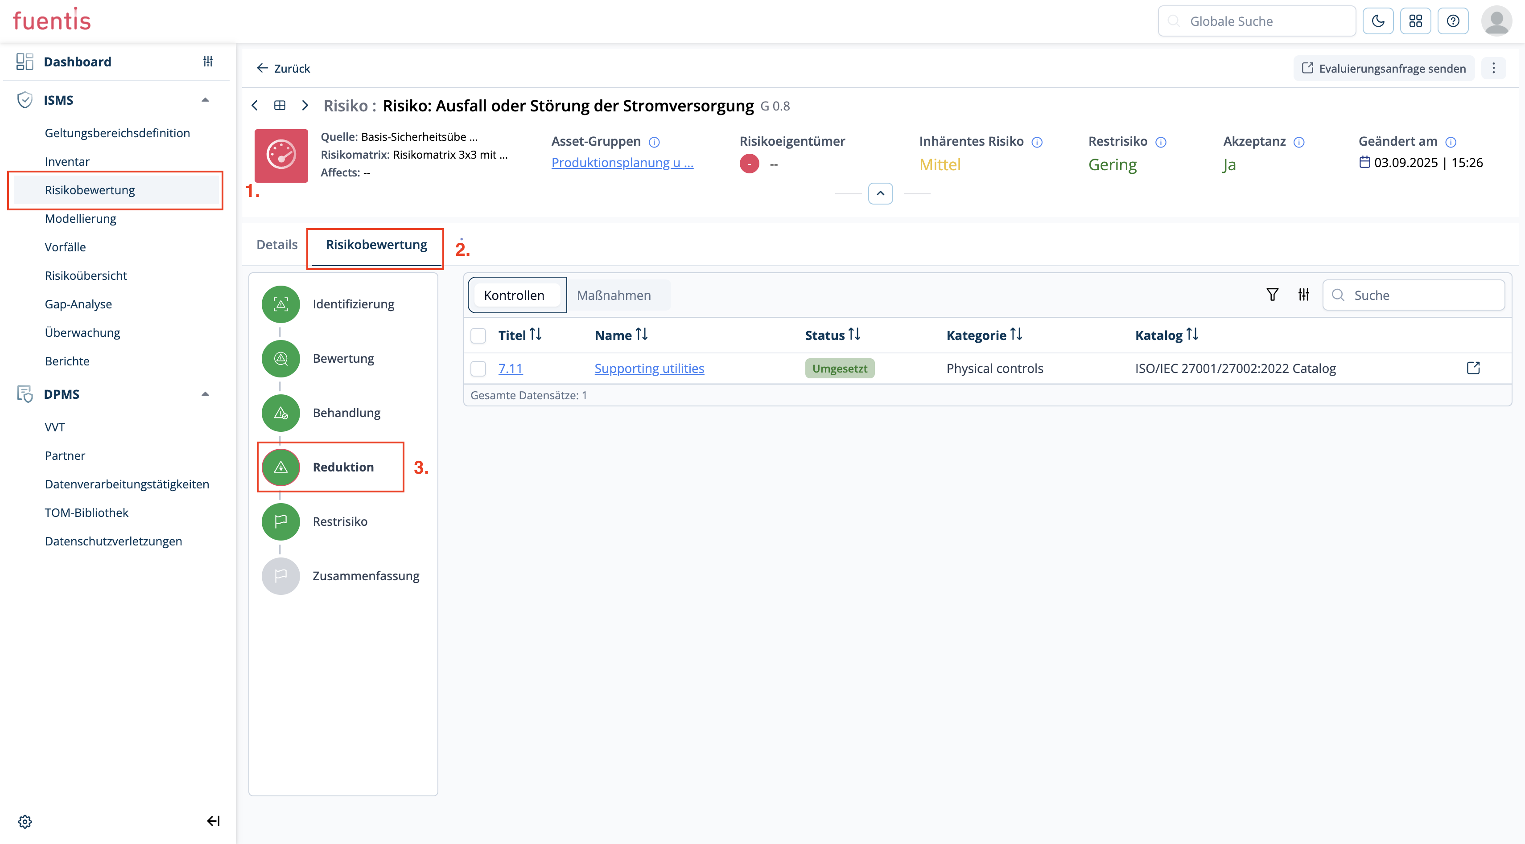The image size is (1525, 844).
Task: Collapse the ISMS menu section
Action: (x=206, y=100)
